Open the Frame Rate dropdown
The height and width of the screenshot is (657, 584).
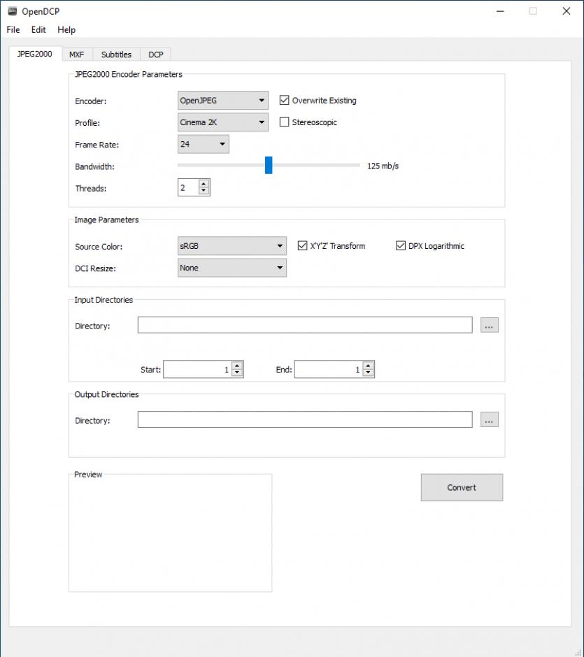tap(204, 144)
